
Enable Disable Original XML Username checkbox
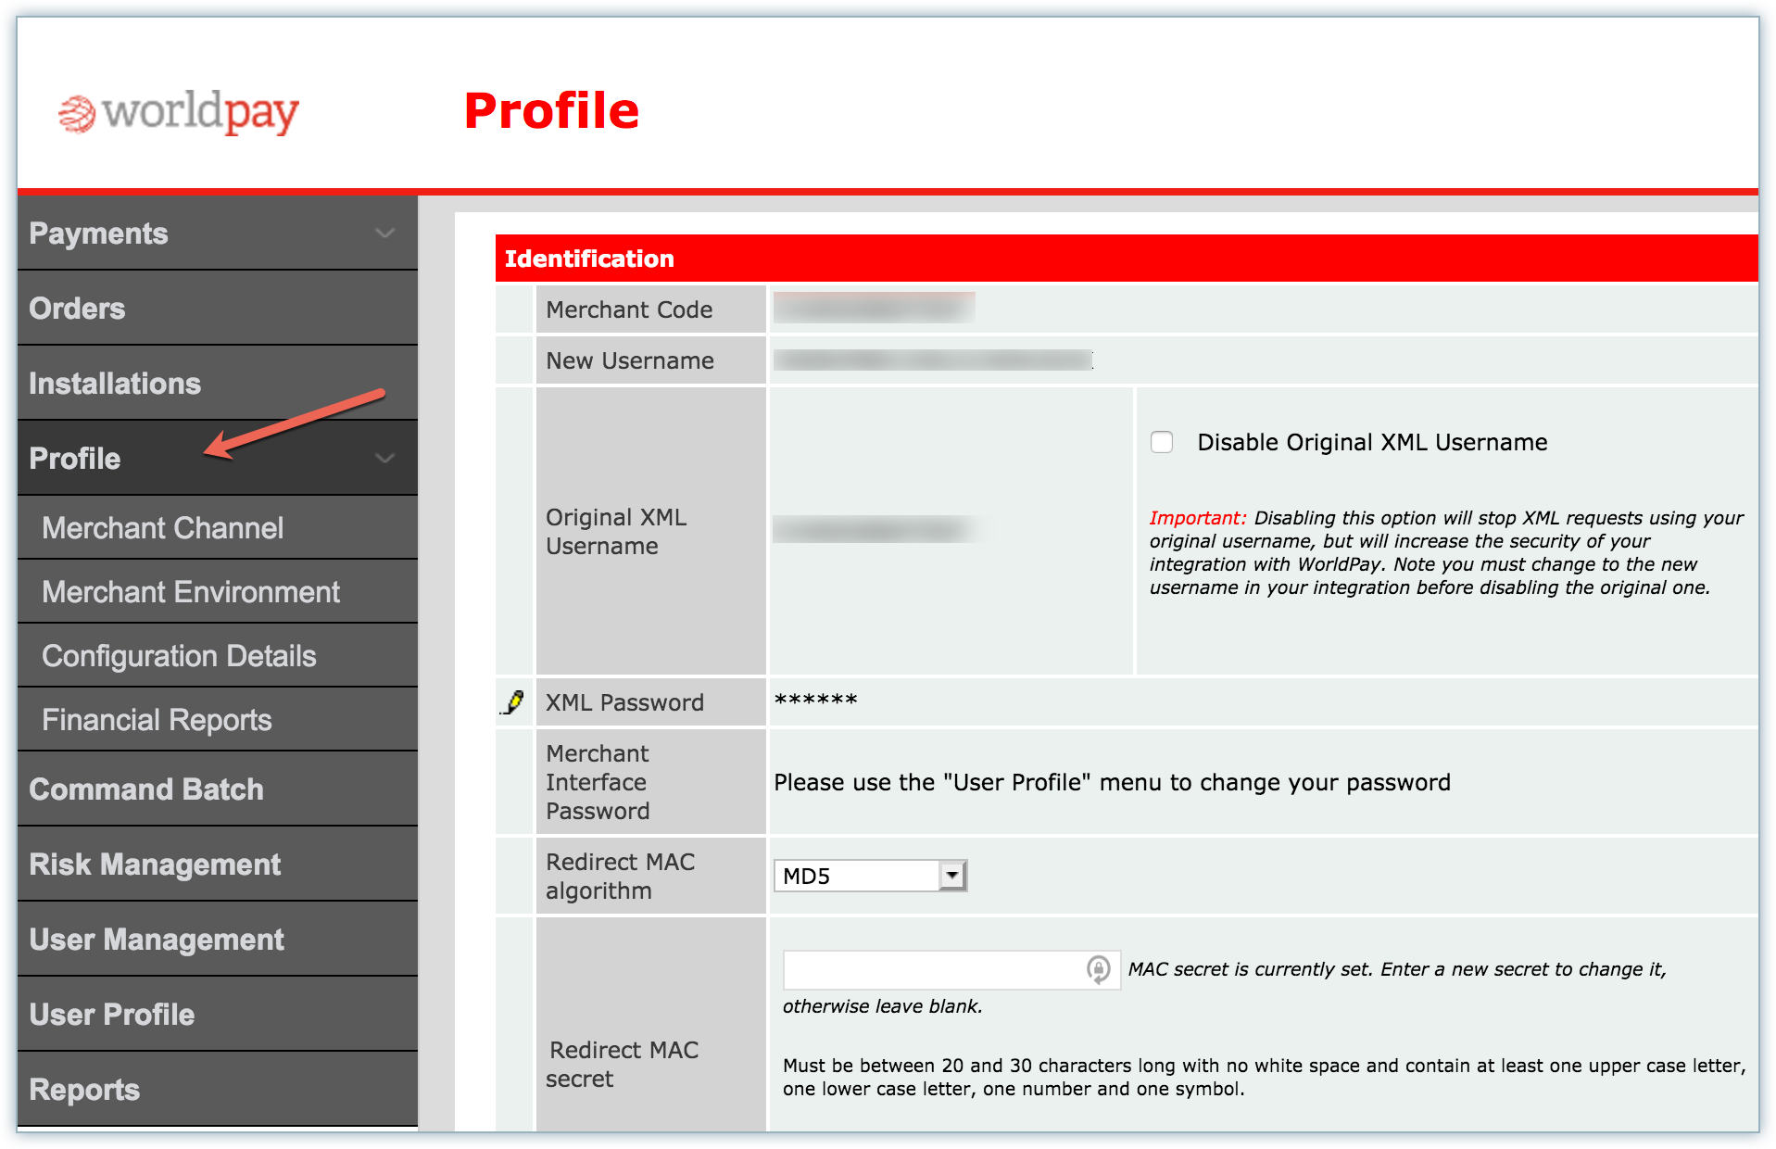[1162, 442]
